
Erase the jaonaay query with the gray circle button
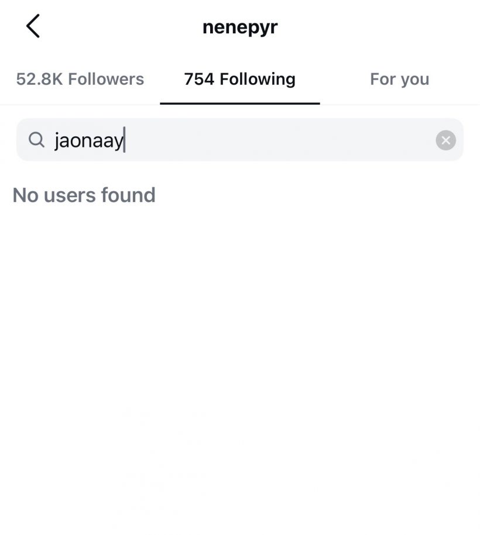tap(445, 140)
